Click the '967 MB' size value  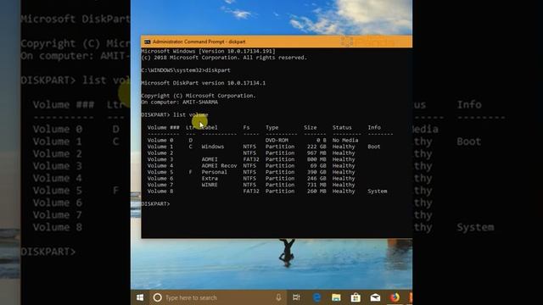coord(316,152)
